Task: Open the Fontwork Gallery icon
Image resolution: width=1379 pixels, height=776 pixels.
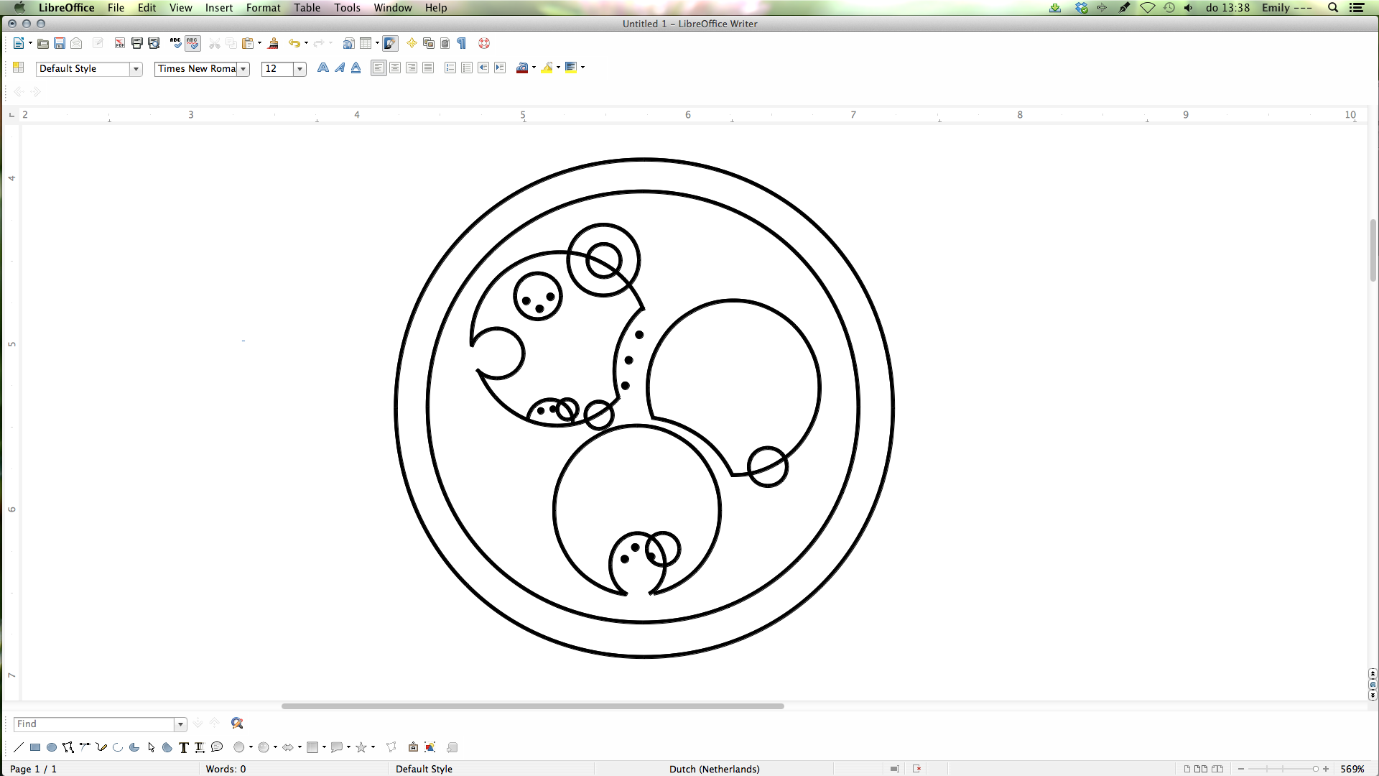Action: [x=413, y=747]
